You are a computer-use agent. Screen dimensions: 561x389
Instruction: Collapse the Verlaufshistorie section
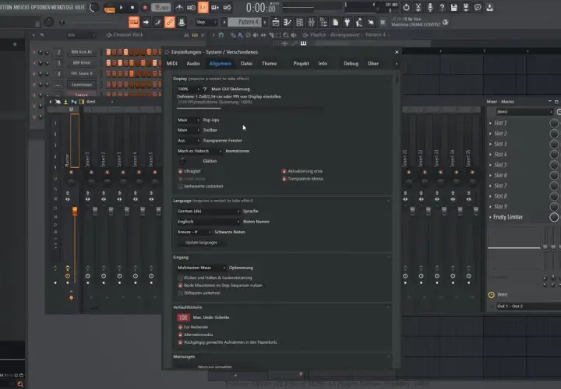click(x=388, y=307)
